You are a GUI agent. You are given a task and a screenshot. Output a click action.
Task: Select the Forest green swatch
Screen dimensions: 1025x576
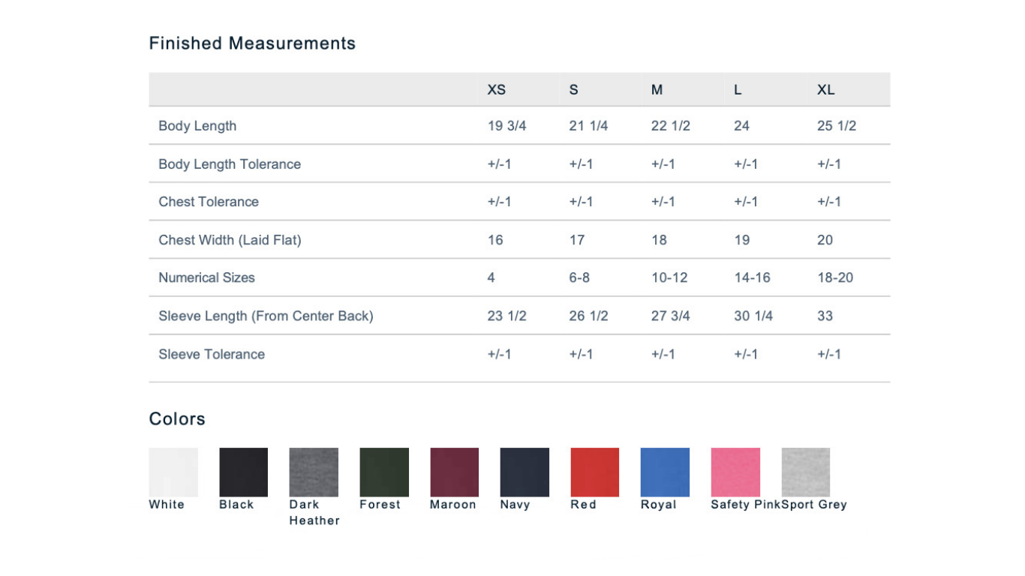(384, 472)
